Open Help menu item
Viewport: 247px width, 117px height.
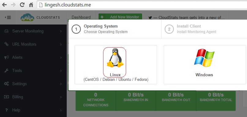tap(33, 110)
